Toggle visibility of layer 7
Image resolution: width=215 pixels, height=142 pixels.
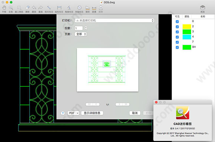pyautogui.click(x=177, y=42)
